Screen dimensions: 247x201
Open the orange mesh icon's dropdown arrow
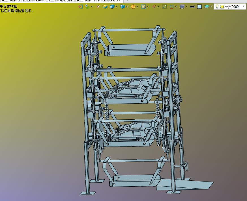click(138, 7)
